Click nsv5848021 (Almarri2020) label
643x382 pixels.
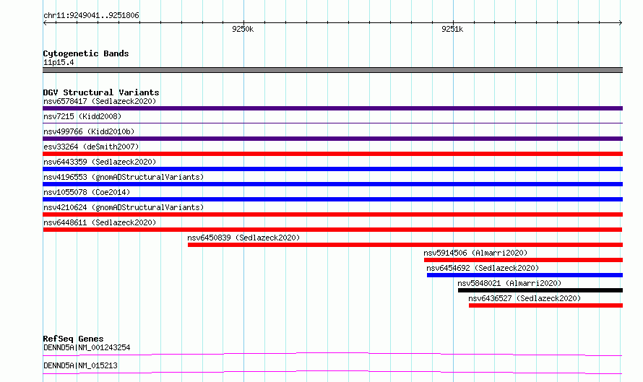[x=509, y=283]
